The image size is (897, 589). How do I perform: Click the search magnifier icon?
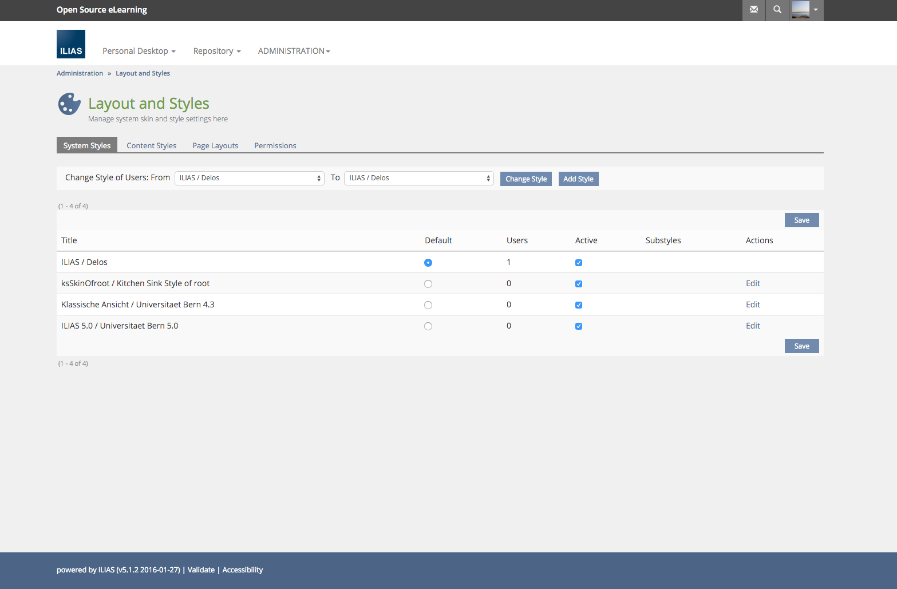(777, 10)
